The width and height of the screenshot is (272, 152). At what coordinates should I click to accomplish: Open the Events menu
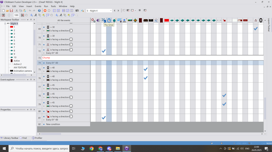(x=38, y=6)
